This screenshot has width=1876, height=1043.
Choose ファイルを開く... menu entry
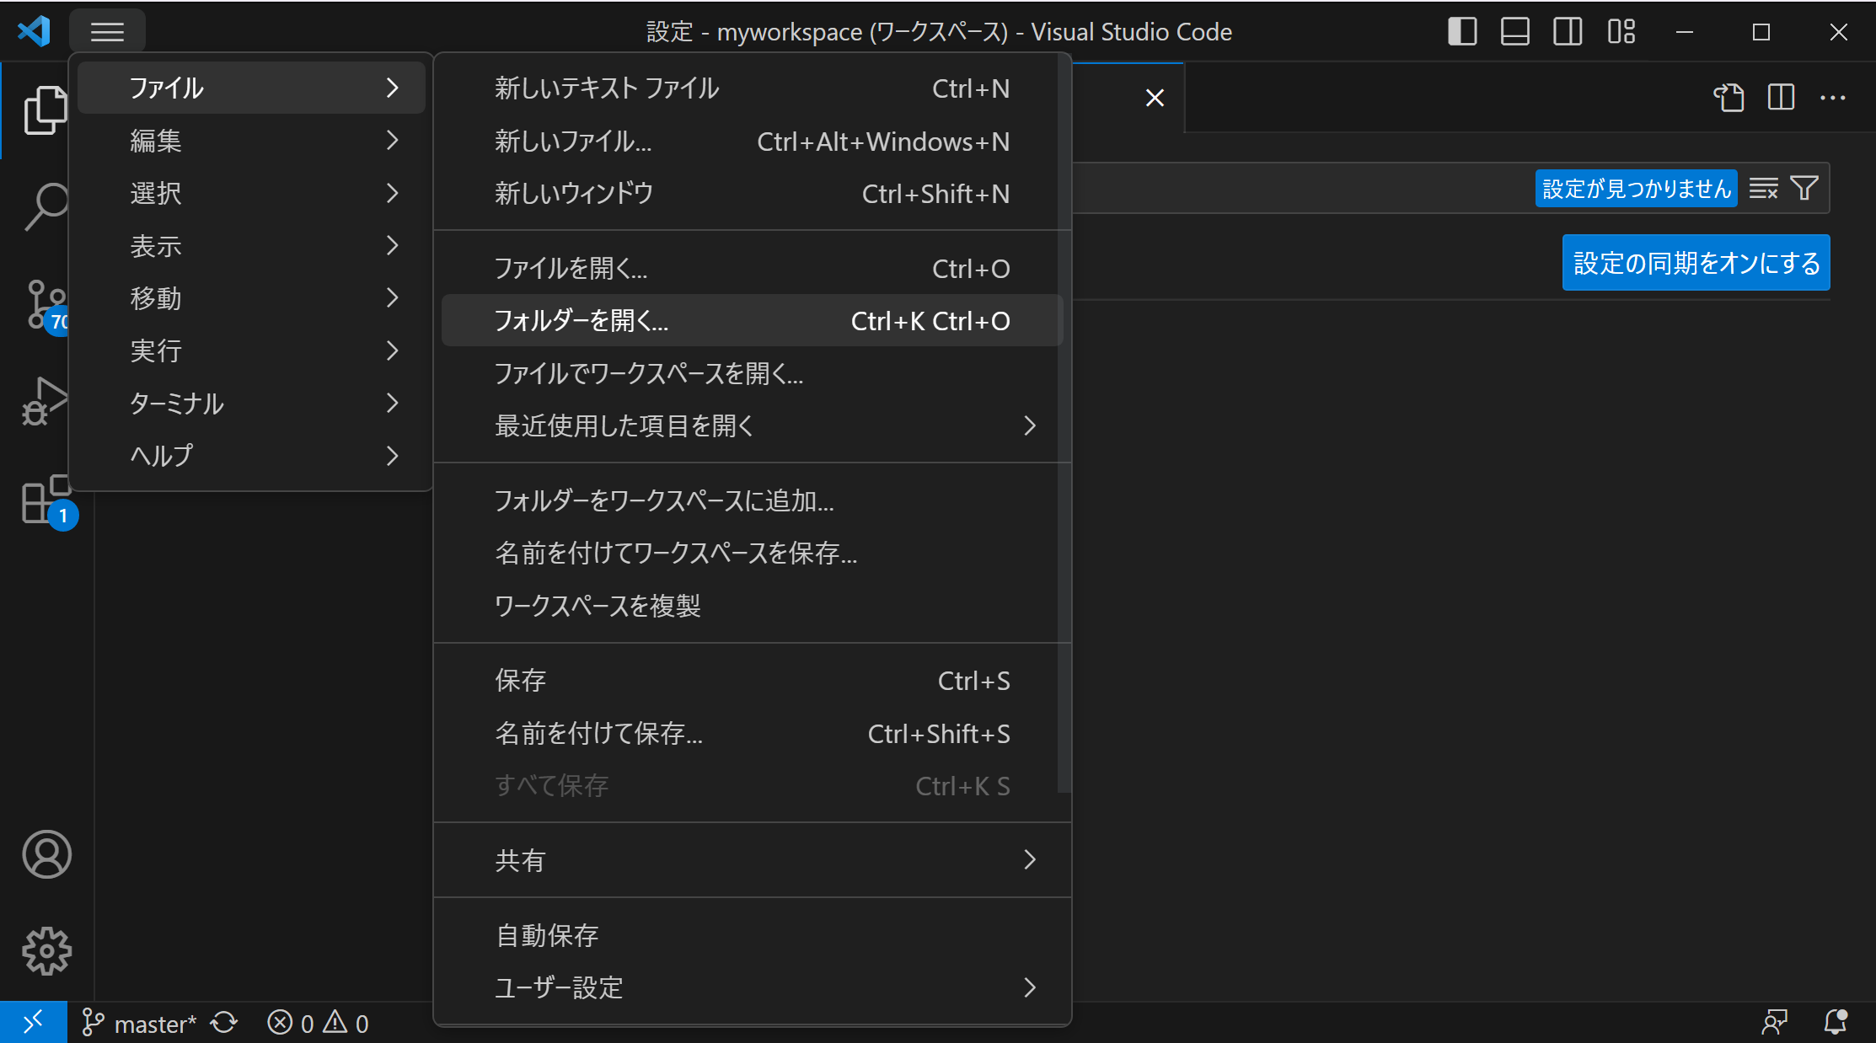752,269
